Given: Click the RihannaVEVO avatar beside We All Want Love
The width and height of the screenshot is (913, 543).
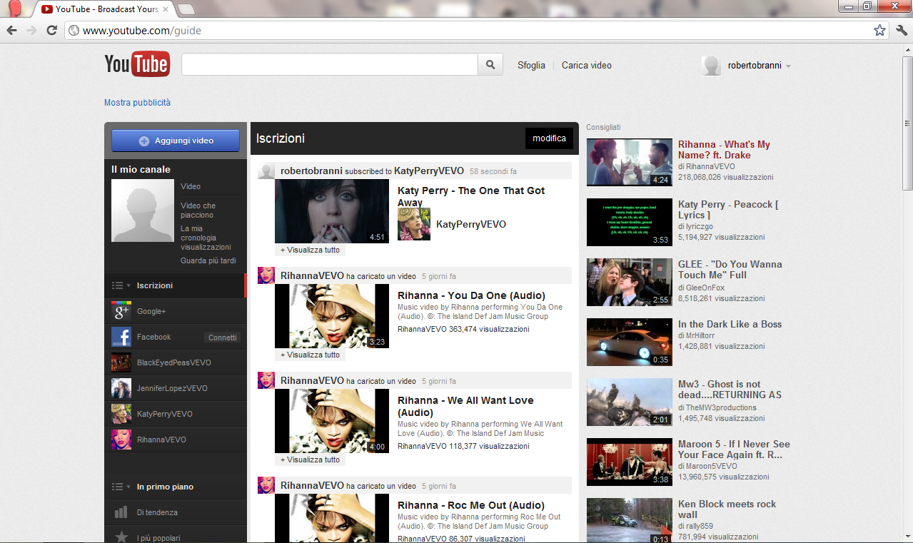Looking at the screenshot, I should click(x=266, y=381).
